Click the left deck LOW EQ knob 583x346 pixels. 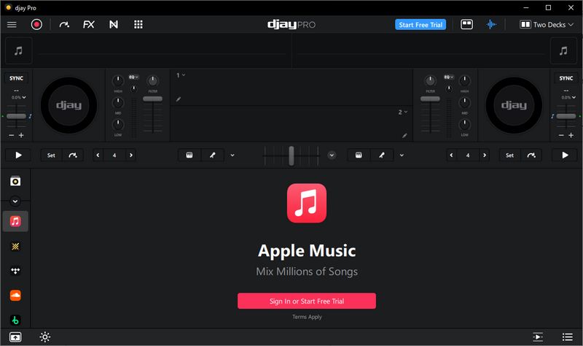coord(118,124)
